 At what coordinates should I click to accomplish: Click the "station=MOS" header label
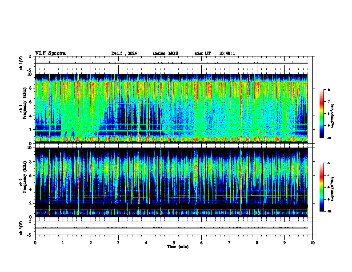click(x=165, y=53)
